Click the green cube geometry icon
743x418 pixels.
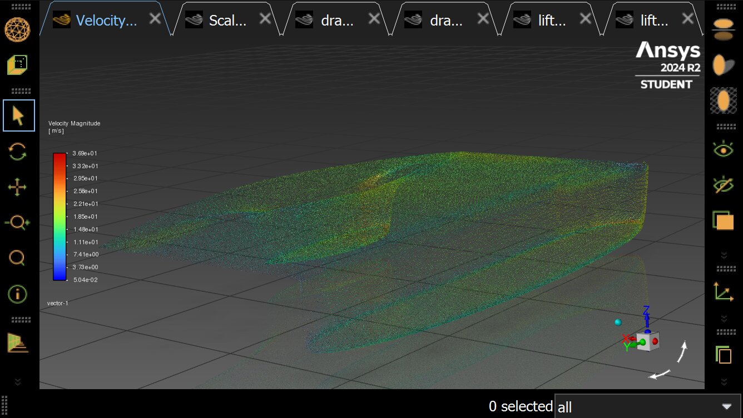click(18, 64)
